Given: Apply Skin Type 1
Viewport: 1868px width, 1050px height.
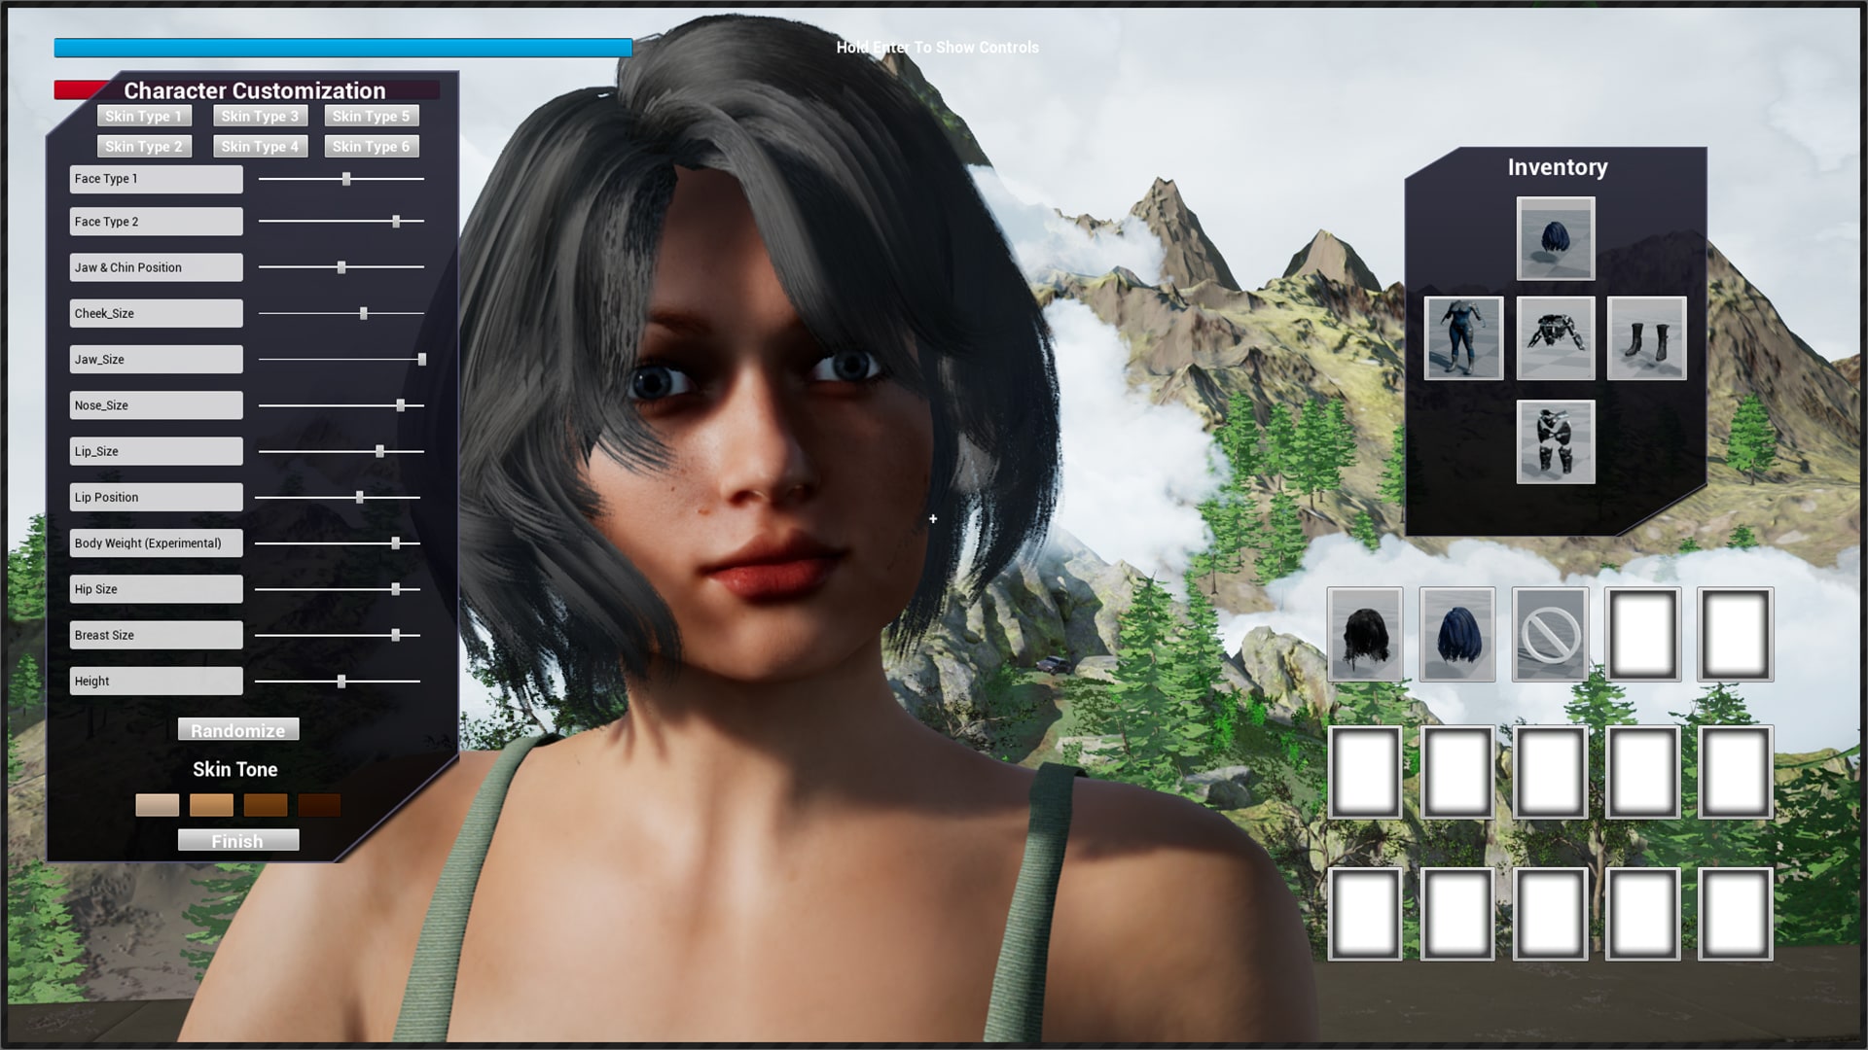Looking at the screenshot, I should pyautogui.click(x=144, y=116).
